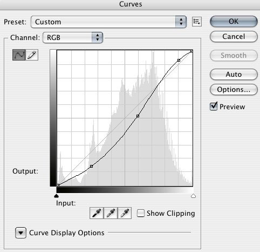Click the black point input slider triangle
260x252 pixels.
pos(57,196)
